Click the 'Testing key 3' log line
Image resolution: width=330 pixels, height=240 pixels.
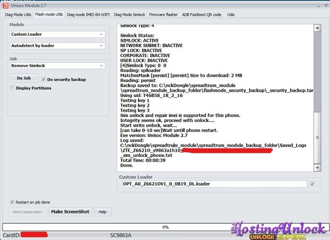coord(135,110)
